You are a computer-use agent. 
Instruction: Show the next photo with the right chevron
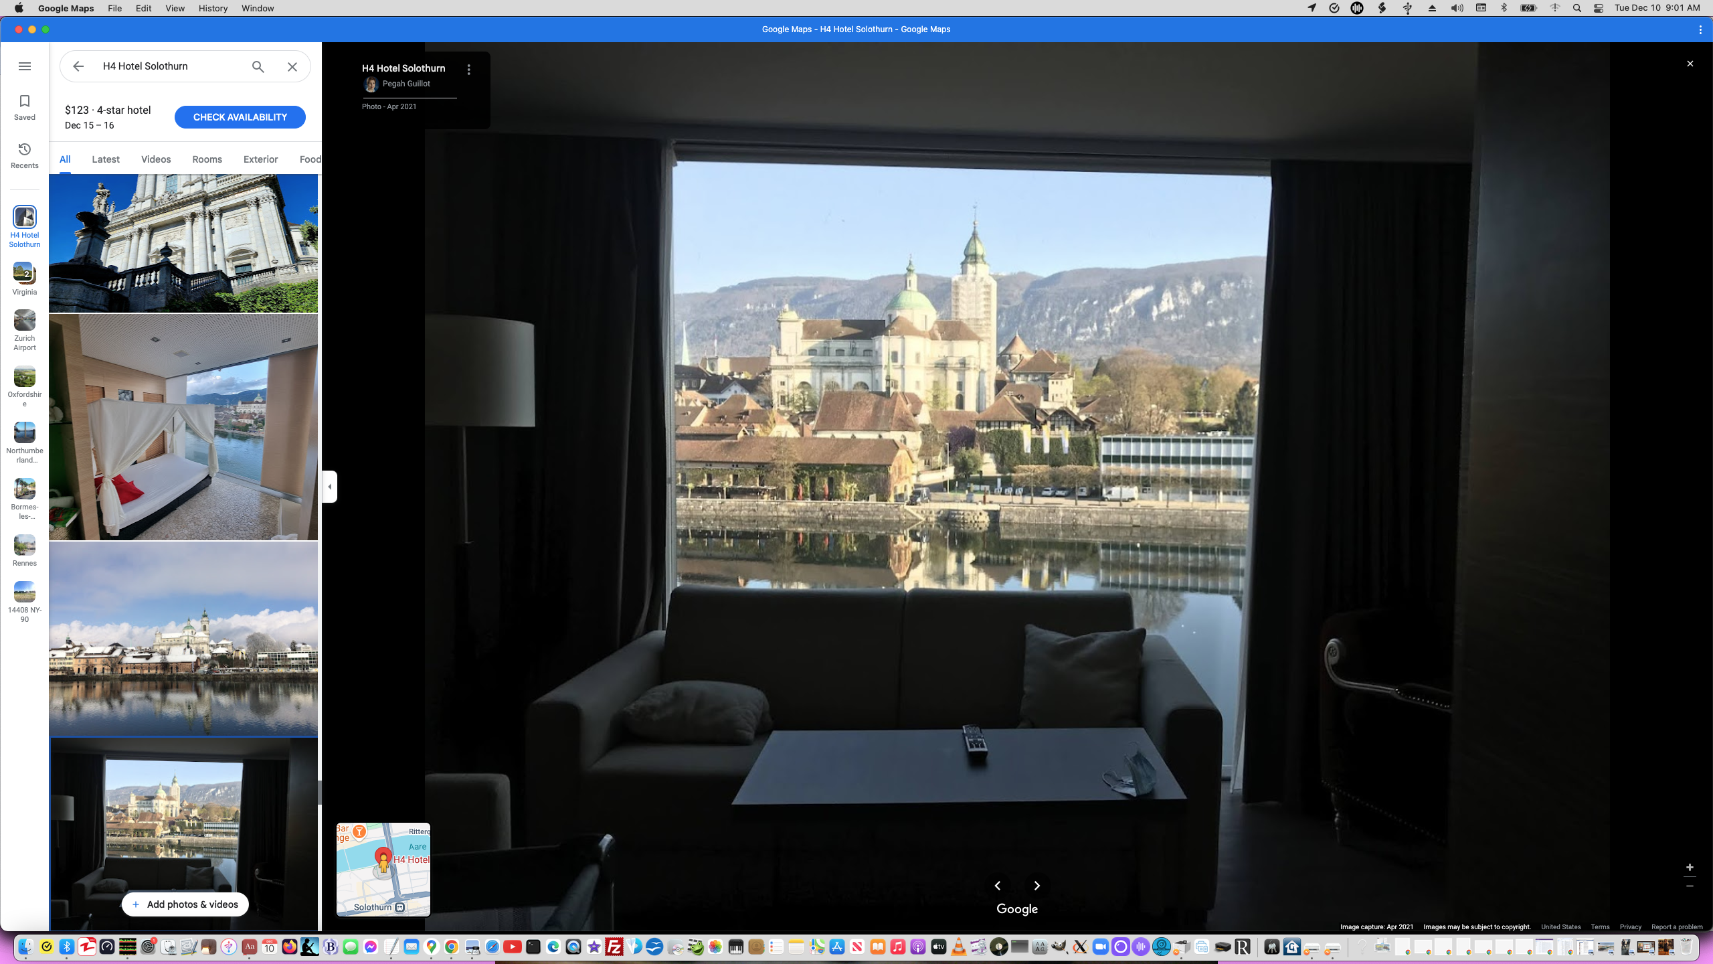coord(1036,885)
